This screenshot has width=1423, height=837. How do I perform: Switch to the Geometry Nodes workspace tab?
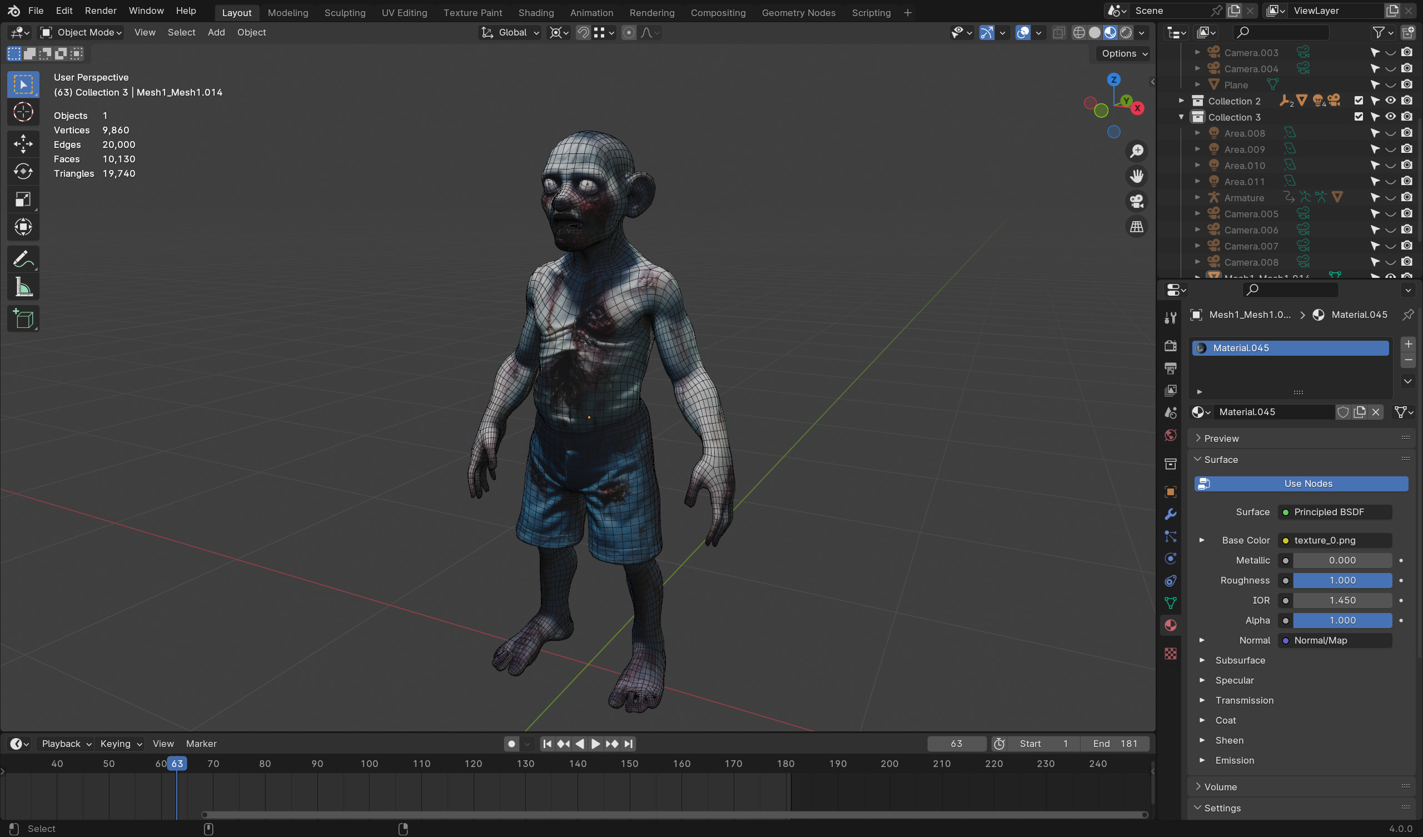tap(798, 12)
